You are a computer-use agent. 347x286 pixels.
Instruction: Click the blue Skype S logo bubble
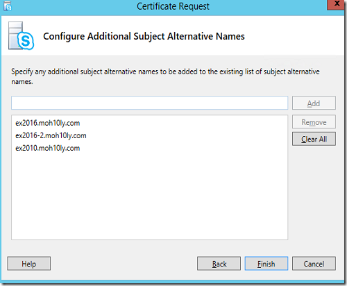coord(26,41)
